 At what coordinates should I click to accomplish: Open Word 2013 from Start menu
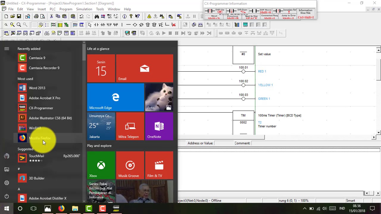point(48,88)
